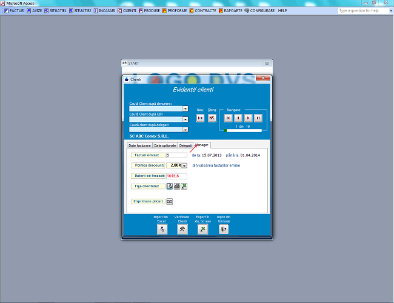Click the new client record icon
Image resolution: width=394 pixels, height=303 pixels.
200,118
